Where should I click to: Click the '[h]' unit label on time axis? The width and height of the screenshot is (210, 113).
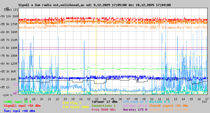click(x=204, y=102)
